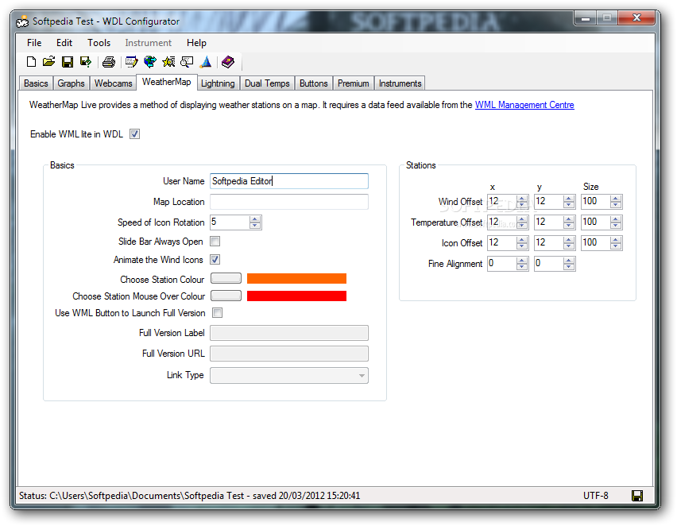
Task: Open the Edit menu
Action: [x=64, y=43]
